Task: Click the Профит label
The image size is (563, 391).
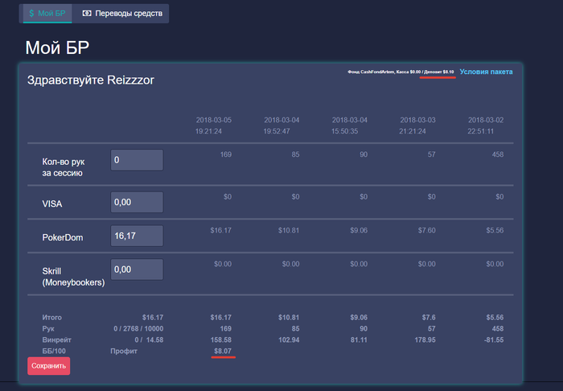Action: pyautogui.click(x=124, y=351)
